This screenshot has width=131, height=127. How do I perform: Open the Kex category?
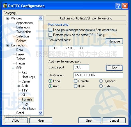pos(24,72)
